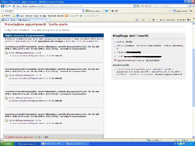Select the NO radio button
Screen dimensions: 195x146
point(43,137)
